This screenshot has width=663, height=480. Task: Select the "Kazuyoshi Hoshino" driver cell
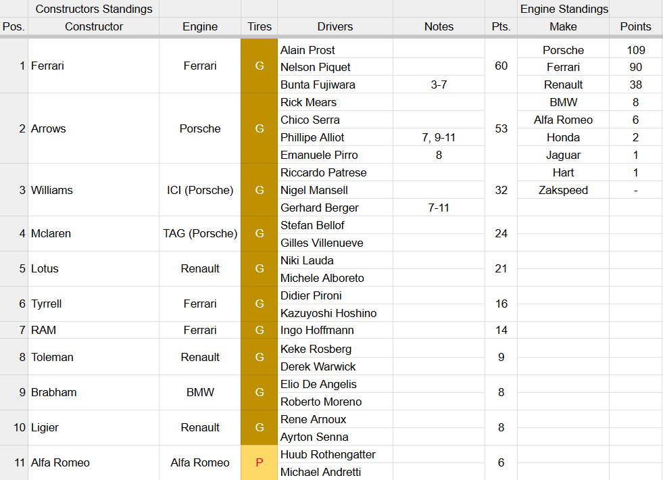point(335,313)
